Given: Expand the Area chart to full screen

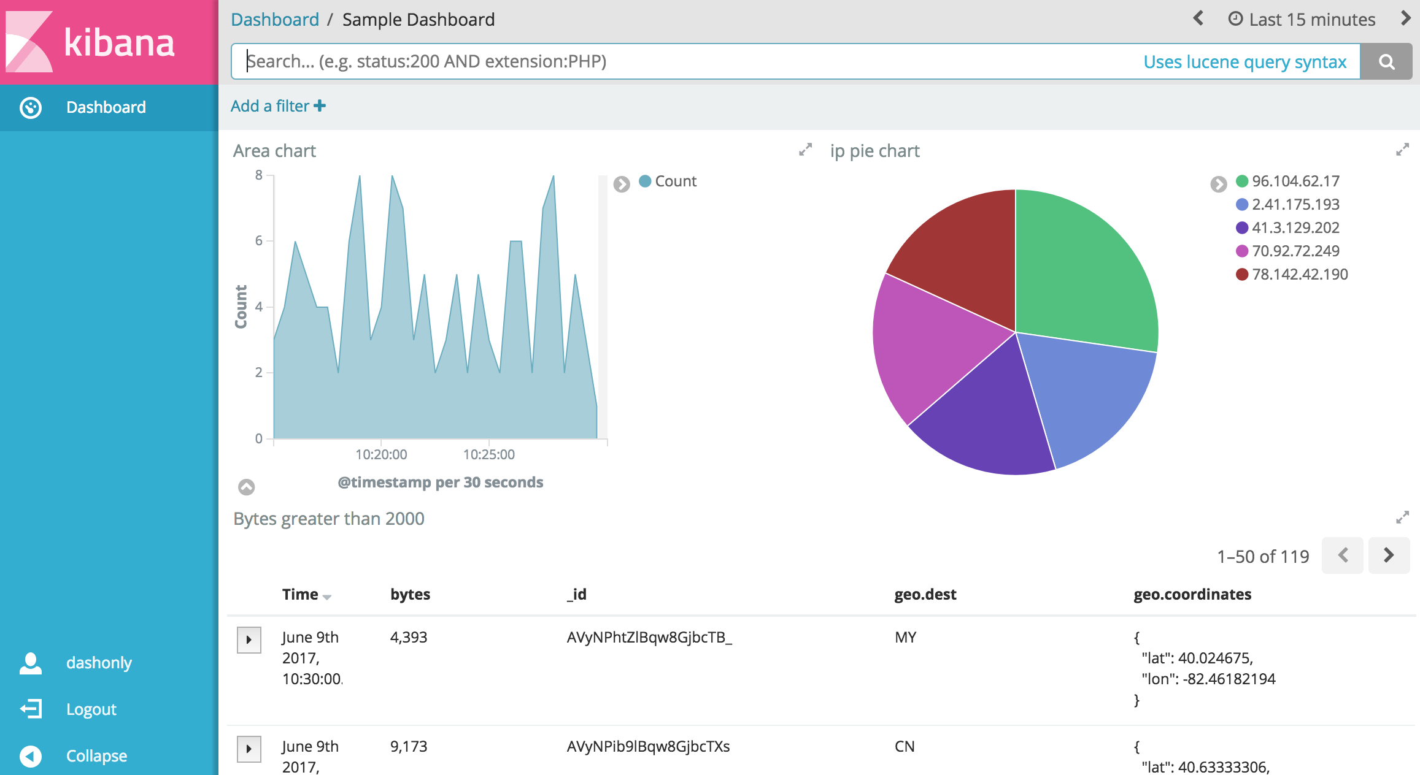Looking at the screenshot, I should (x=805, y=150).
